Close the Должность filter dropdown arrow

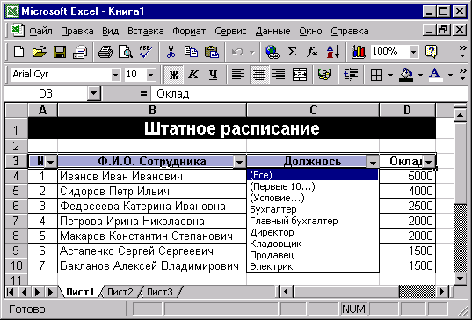click(373, 163)
